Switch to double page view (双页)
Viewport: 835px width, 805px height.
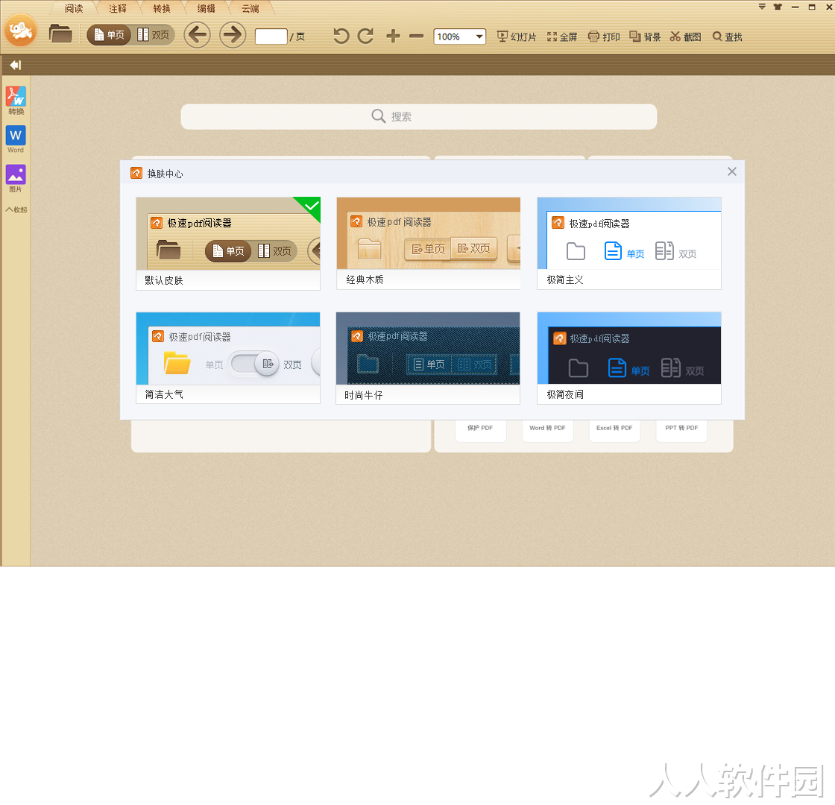click(x=154, y=35)
